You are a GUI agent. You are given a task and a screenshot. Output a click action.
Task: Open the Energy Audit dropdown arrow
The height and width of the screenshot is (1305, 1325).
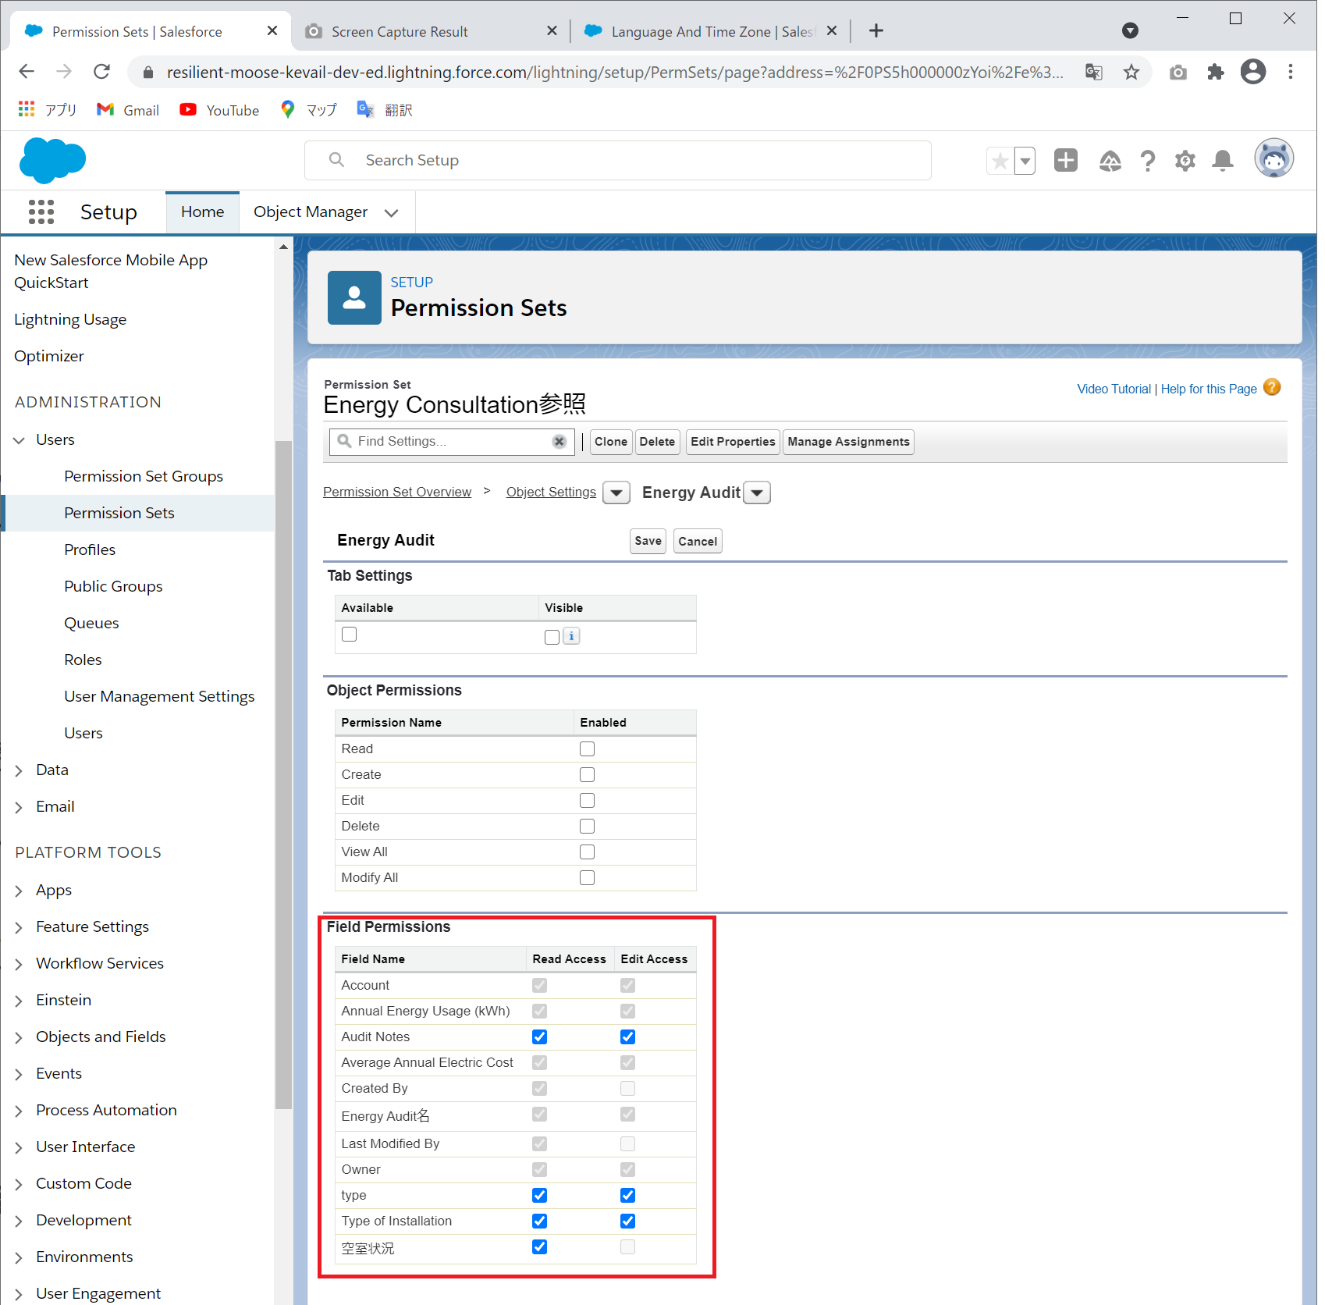757,493
